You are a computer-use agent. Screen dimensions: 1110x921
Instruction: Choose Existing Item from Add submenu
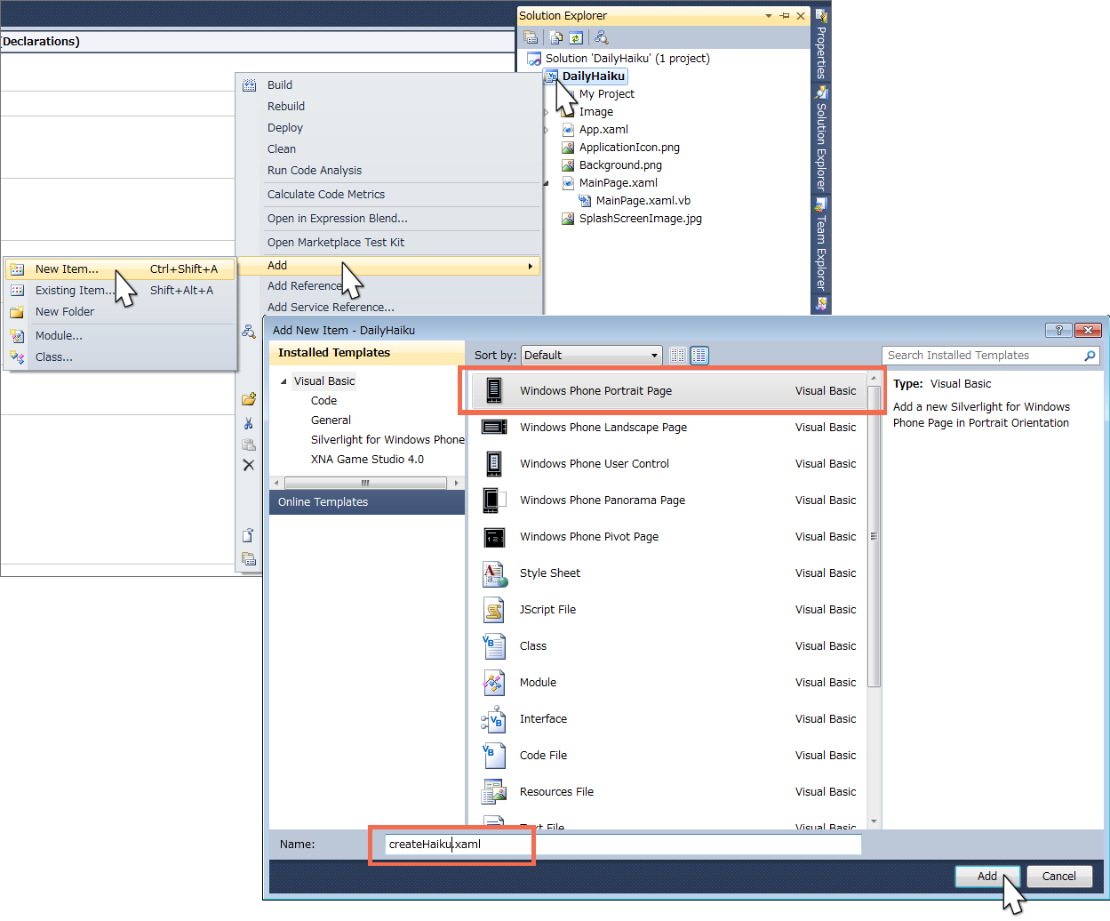tap(120, 291)
